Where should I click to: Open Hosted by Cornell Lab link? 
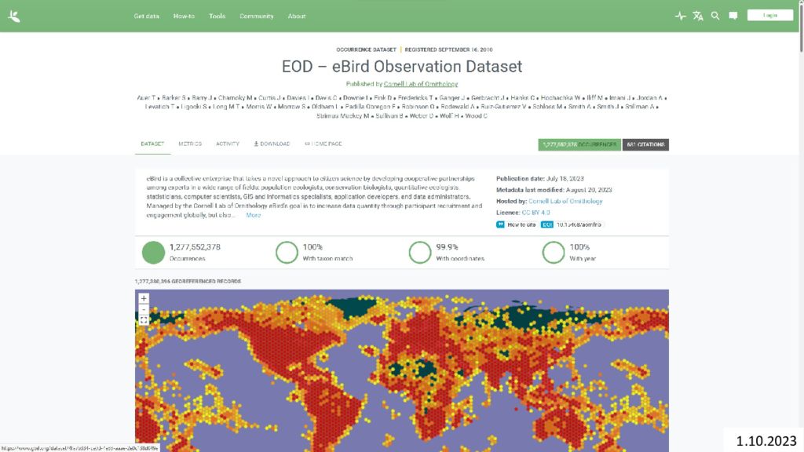[565, 202]
